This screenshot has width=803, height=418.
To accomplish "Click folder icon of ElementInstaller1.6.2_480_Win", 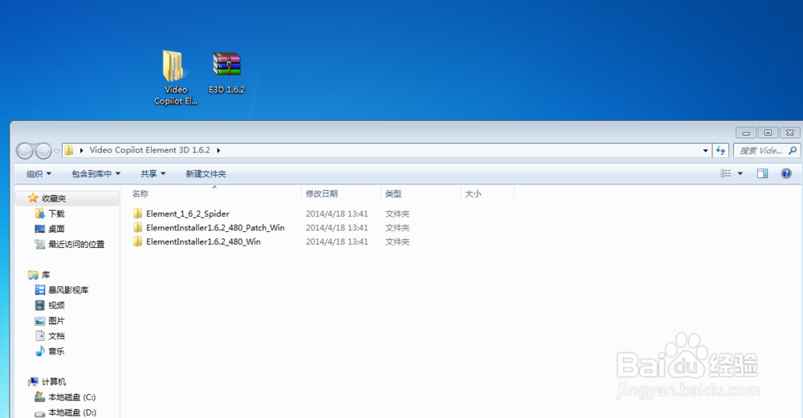I will tap(138, 241).
